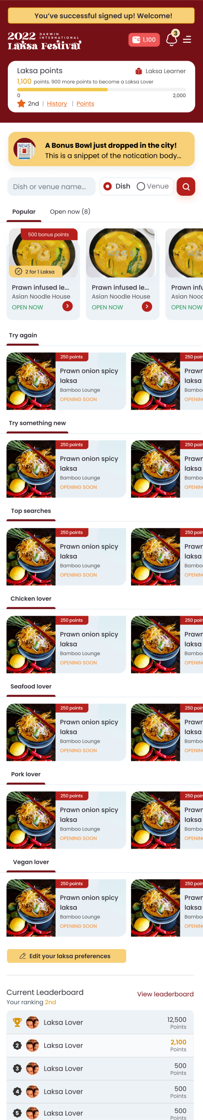Click the Laksa Learner gift badge icon

point(139,71)
